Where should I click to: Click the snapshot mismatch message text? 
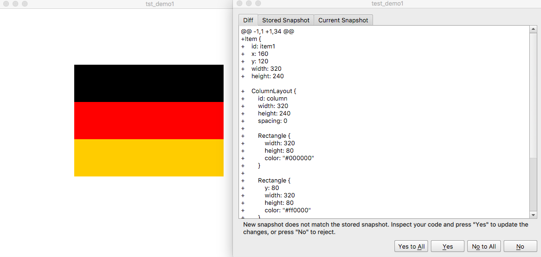pos(386,229)
